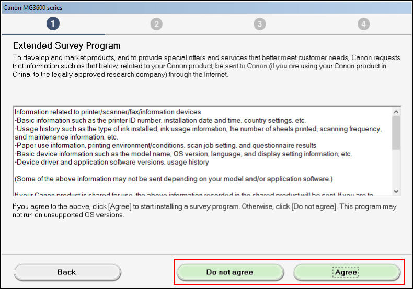This screenshot has width=413, height=289.
Task: Click the 'Canon MG3600 series' window title
Action: pyautogui.click(x=32, y=8)
